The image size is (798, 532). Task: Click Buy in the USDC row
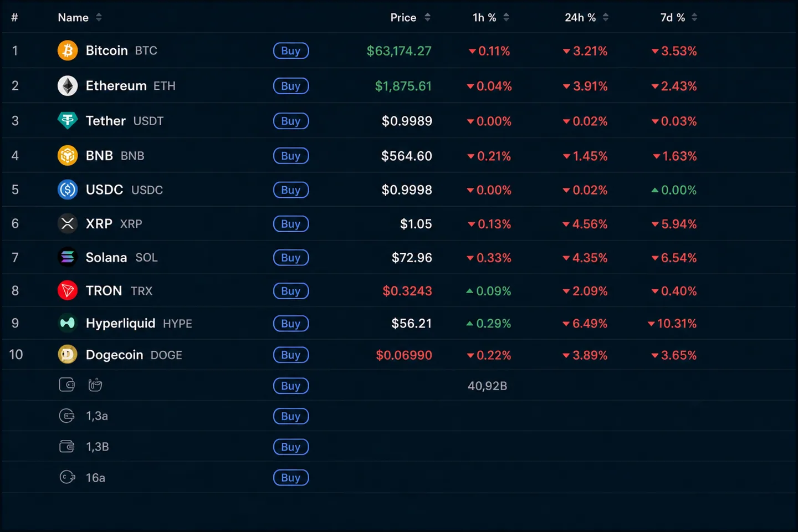291,190
